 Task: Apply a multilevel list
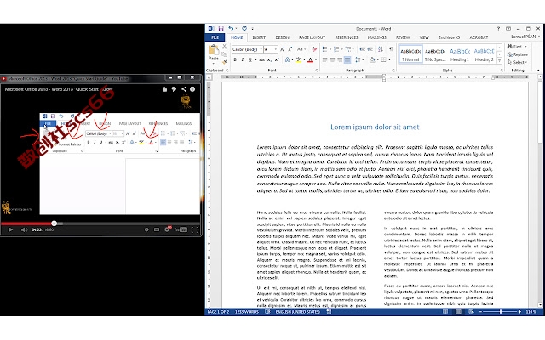click(348, 49)
